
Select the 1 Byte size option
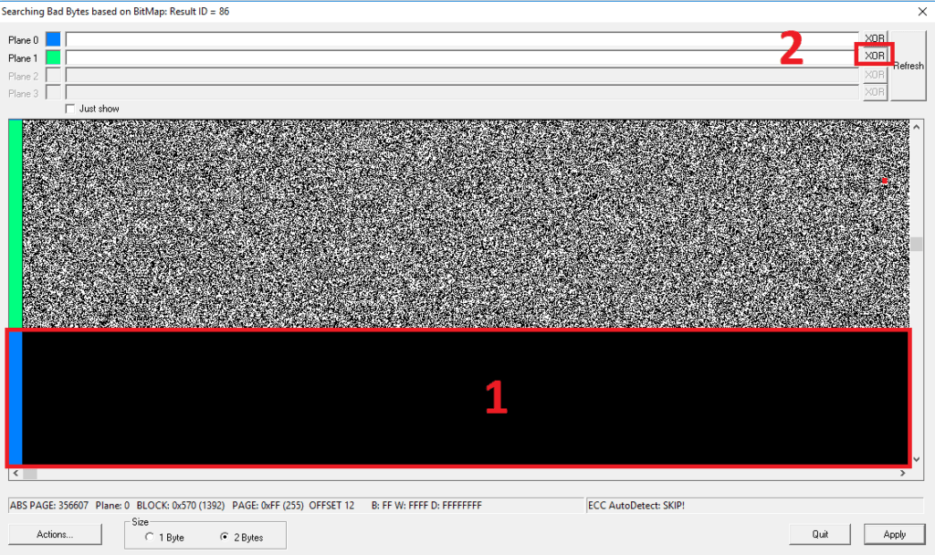149,537
